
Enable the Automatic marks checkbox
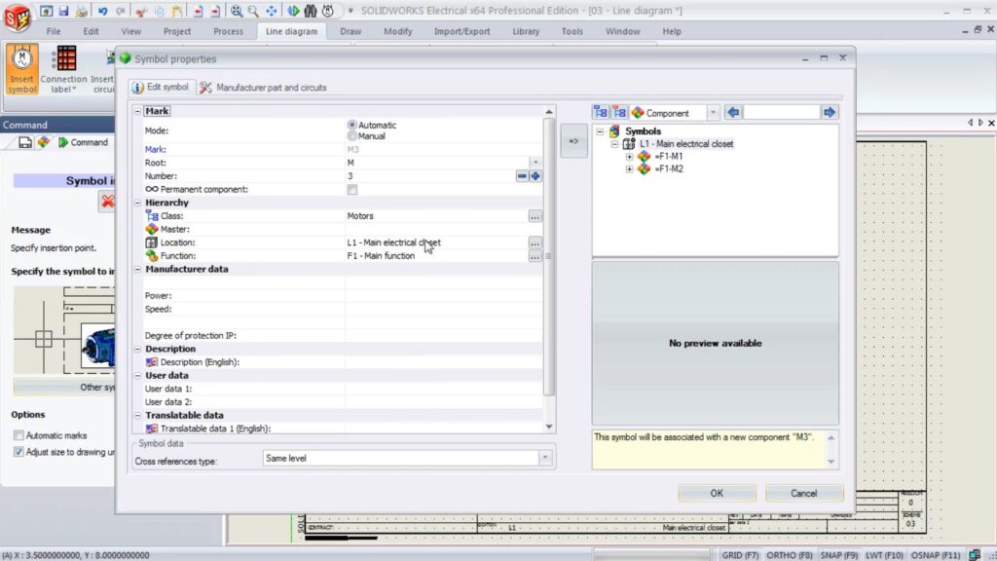[x=18, y=435]
